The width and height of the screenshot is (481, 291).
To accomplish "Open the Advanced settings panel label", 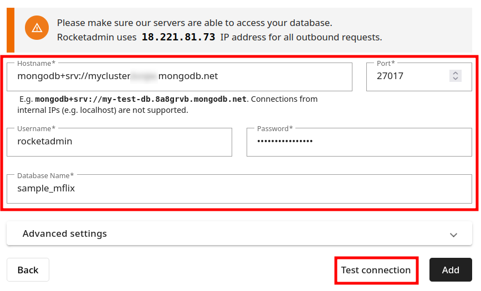I will point(65,233).
